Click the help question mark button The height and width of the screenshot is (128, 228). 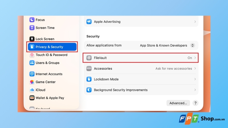(x=196, y=103)
